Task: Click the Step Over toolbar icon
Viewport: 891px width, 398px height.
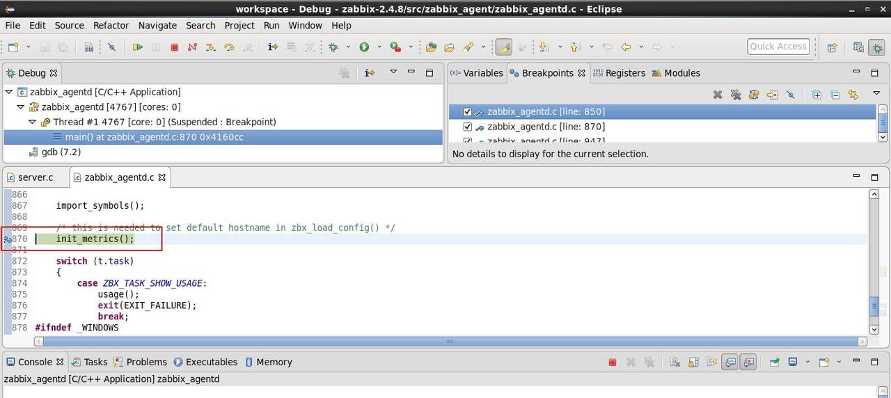Action: point(229,47)
